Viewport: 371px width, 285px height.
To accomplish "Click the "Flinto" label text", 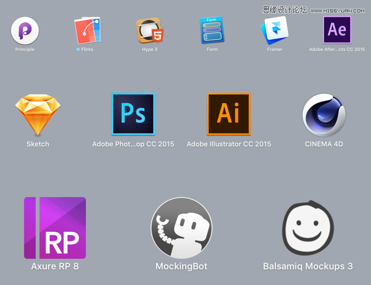I will pos(87,49).
